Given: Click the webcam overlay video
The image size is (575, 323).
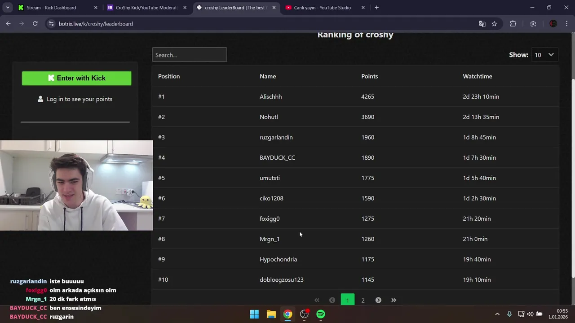Looking at the screenshot, I should pos(76,185).
